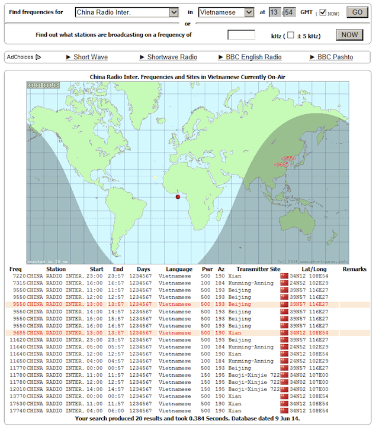
Task: Click the flag in the 11640 05:00 row
Action: coord(284,347)
